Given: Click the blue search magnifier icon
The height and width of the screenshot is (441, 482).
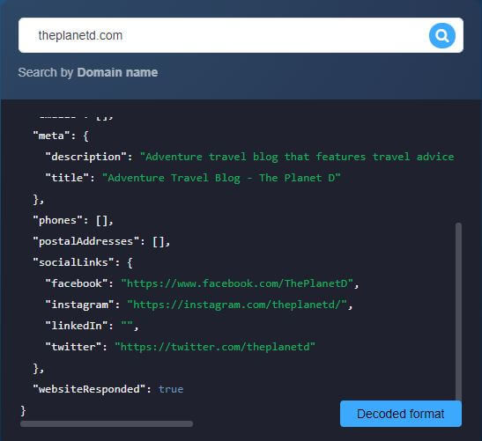Looking at the screenshot, I should click(x=442, y=35).
